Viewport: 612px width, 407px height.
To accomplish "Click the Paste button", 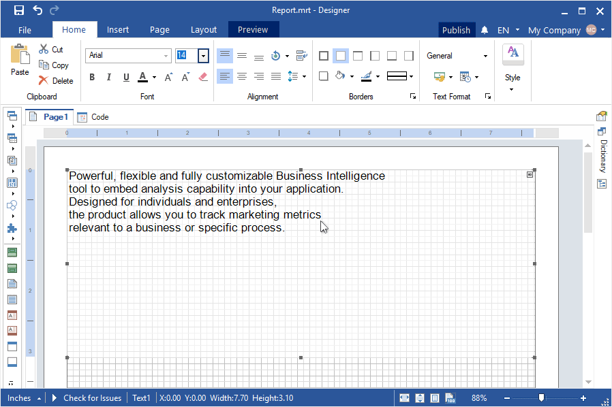I will pos(20,60).
